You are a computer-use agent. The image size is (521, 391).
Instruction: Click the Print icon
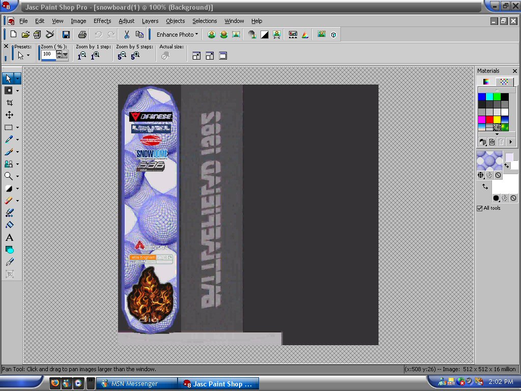click(x=82, y=34)
